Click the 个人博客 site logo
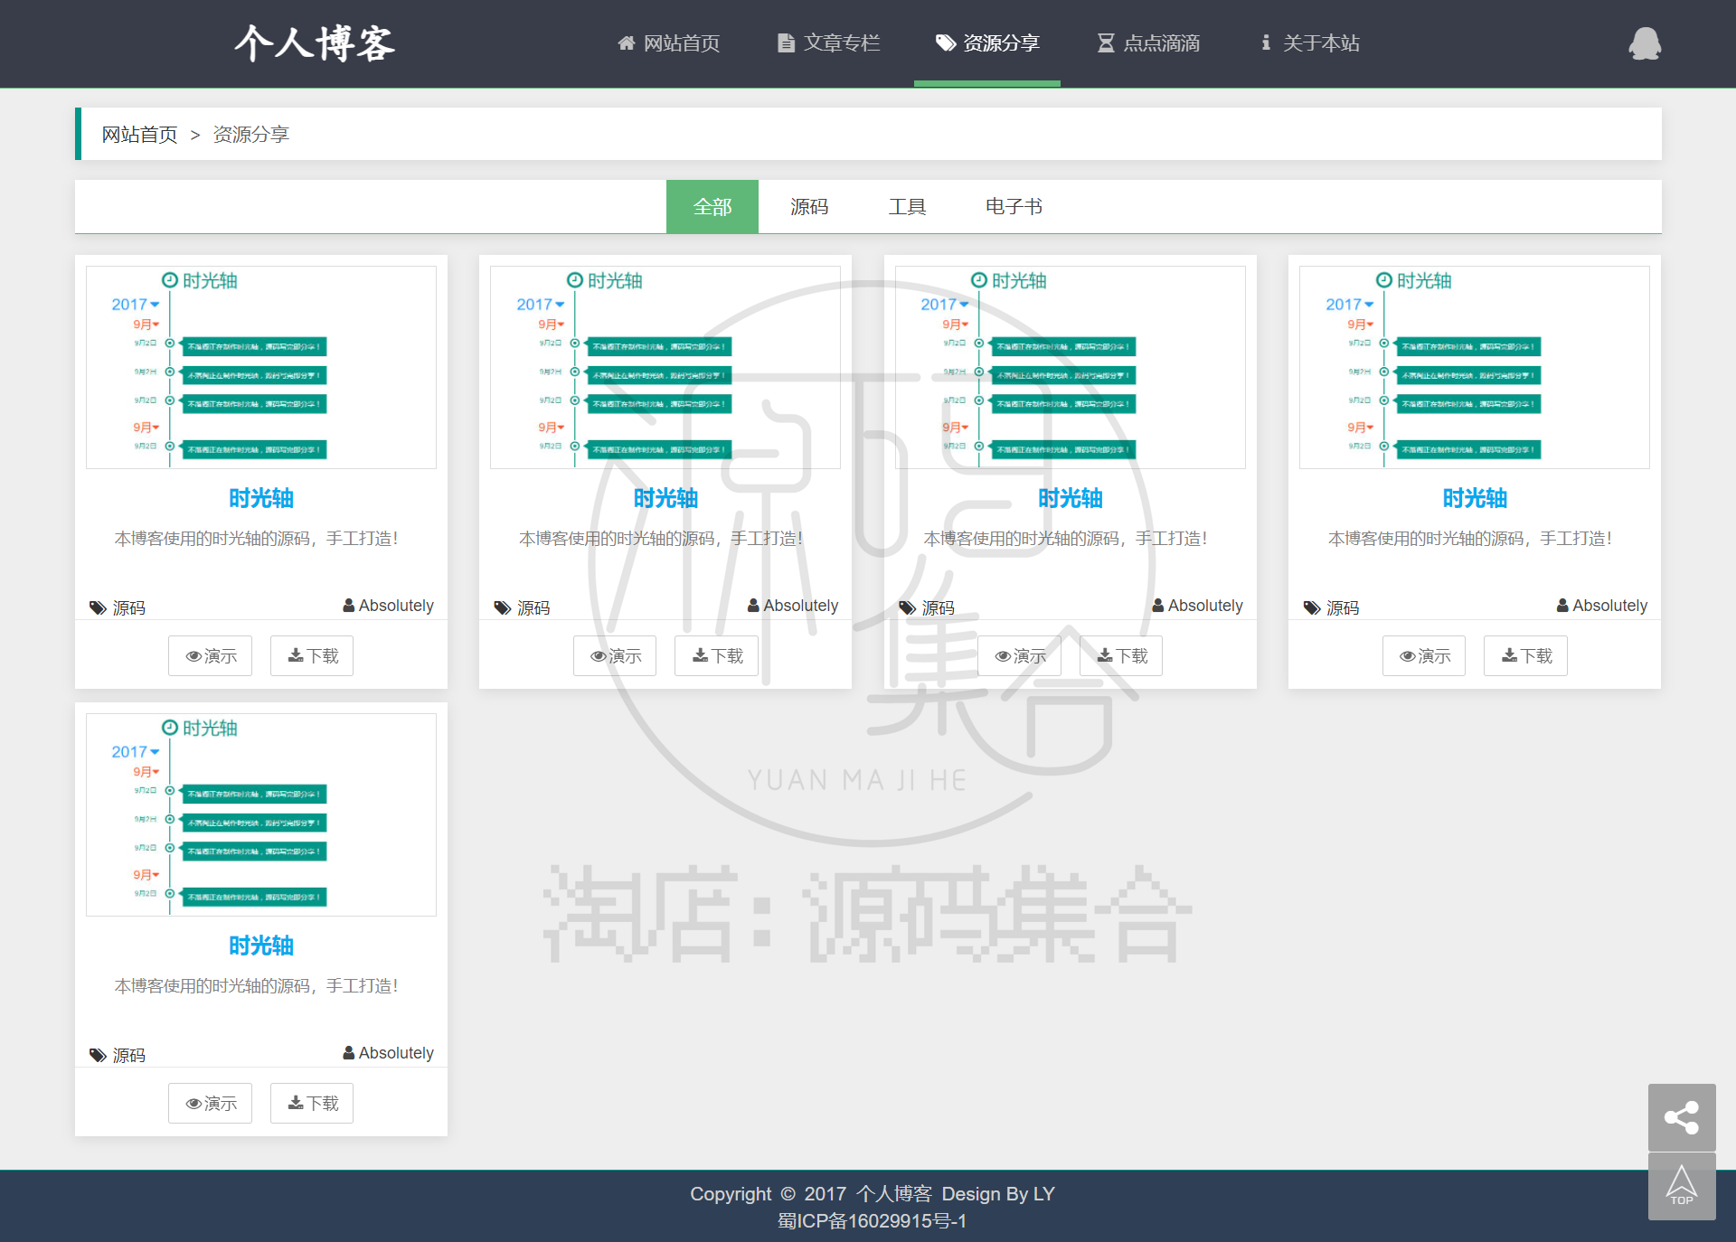The image size is (1736, 1242). tap(315, 43)
